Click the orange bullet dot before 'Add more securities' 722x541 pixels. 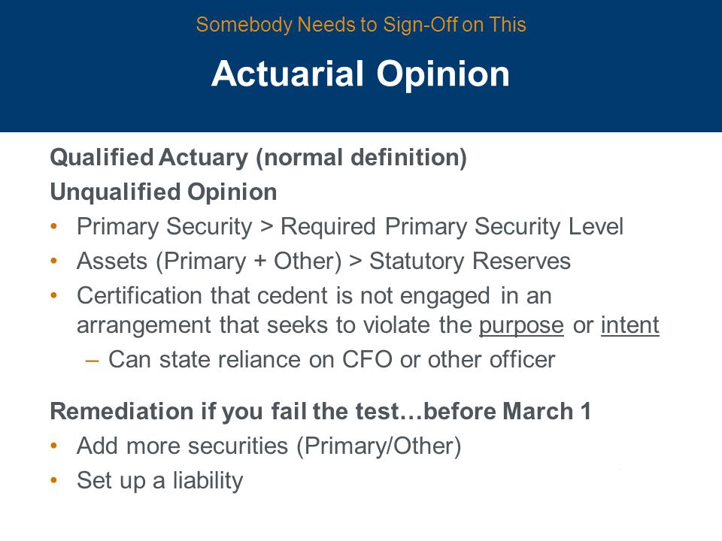[x=54, y=446]
